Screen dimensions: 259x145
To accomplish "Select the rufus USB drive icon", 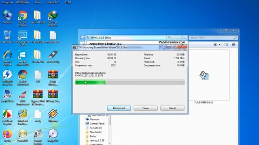I will [53, 56].
